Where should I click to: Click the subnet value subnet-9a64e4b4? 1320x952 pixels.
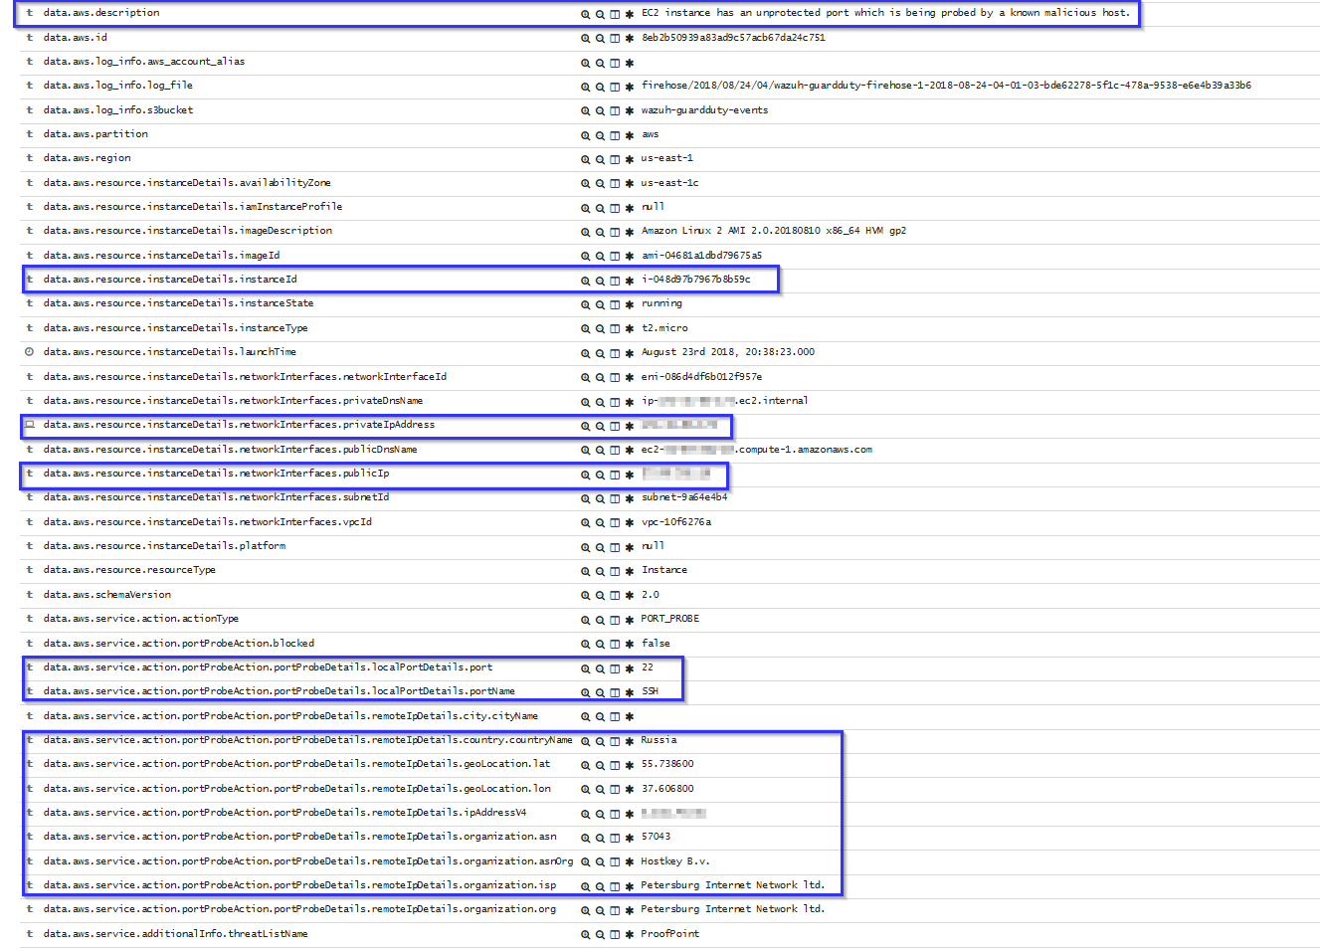684,497
